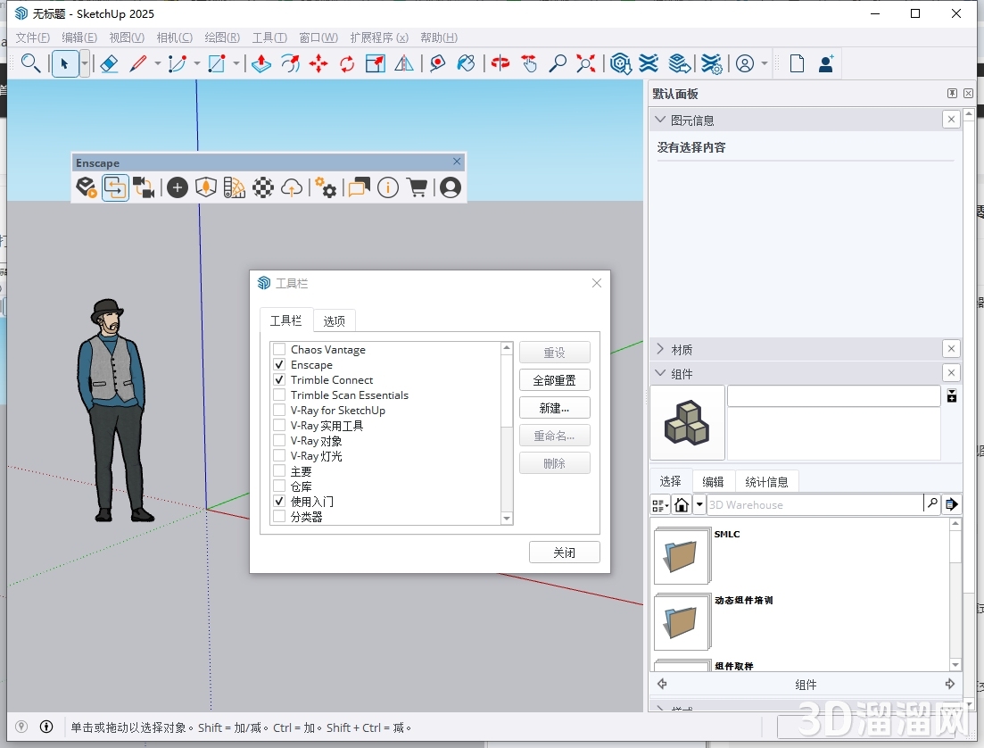Screen dimensions: 984x748
Task: Open the 统计信息 tab
Action: [x=766, y=482]
